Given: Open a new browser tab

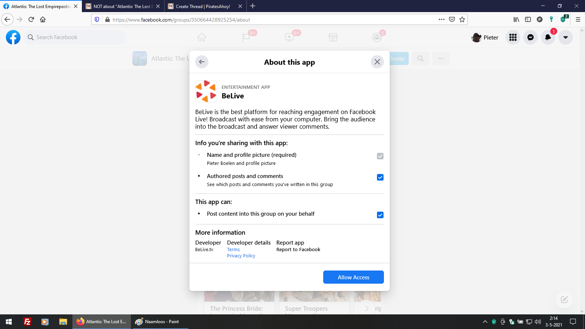Looking at the screenshot, I should pyautogui.click(x=253, y=6).
